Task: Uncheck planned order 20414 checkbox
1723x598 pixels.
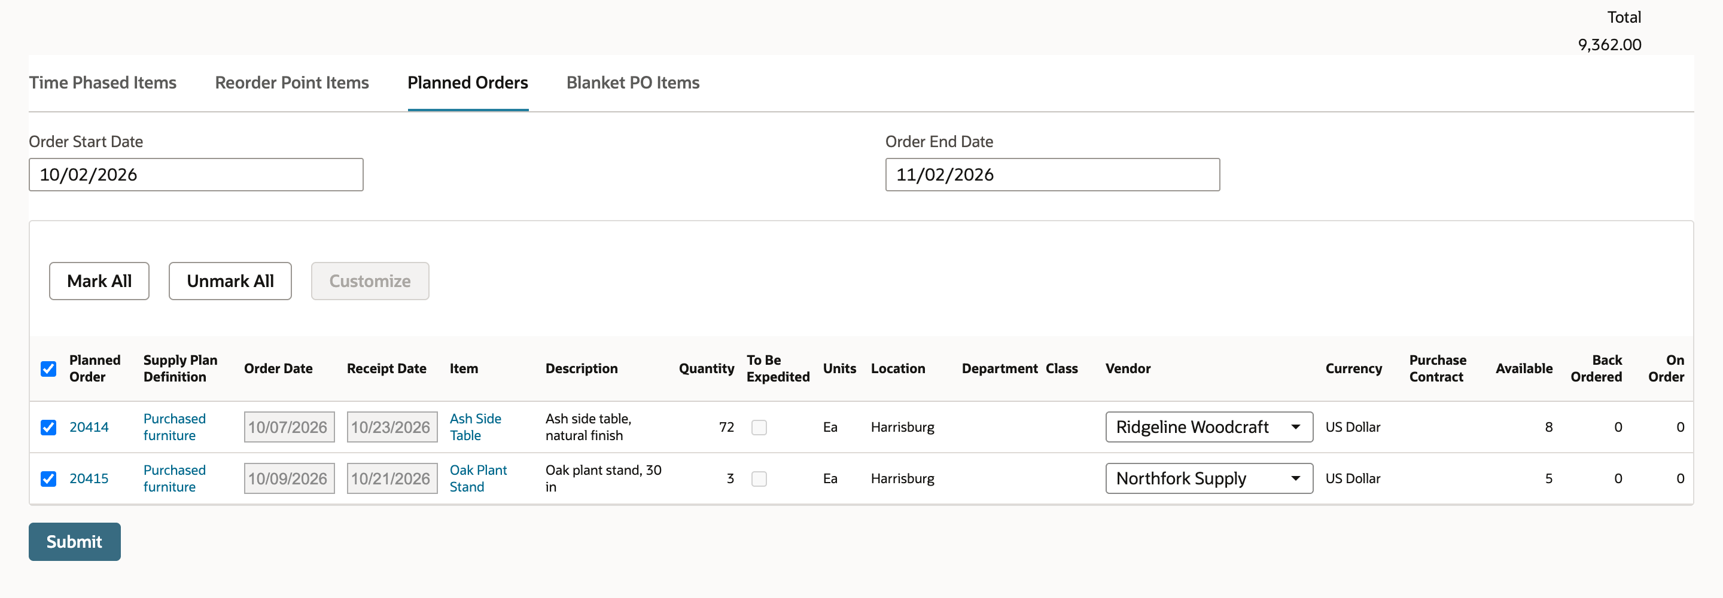Action: click(x=48, y=427)
